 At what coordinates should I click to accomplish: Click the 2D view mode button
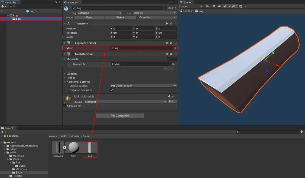(x=207, y=6)
